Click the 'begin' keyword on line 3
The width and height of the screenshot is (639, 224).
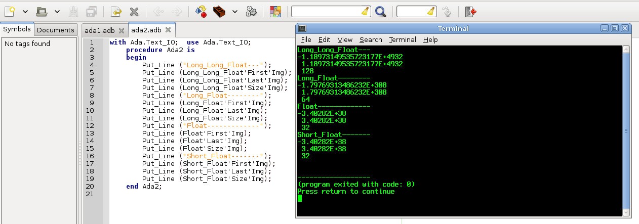[x=136, y=58]
